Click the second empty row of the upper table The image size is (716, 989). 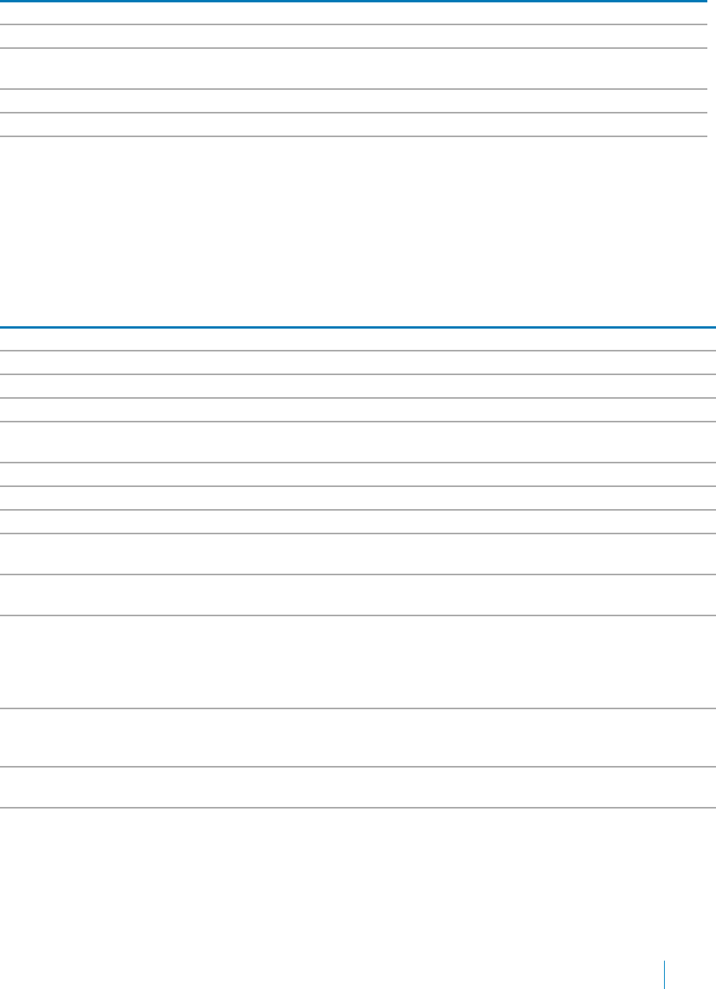coord(353,36)
